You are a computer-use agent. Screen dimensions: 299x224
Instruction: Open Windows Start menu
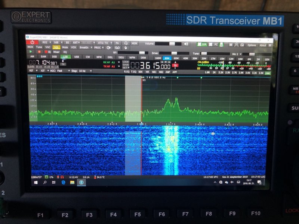tap(36, 183)
